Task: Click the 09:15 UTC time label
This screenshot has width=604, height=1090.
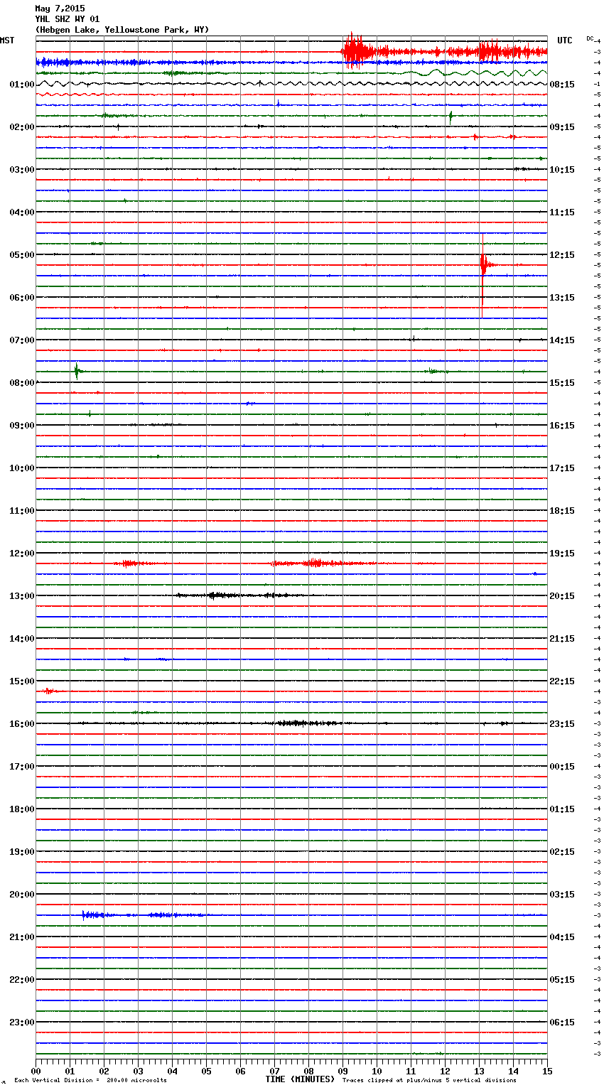Action: pyautogui.click(x=562, y=127)
